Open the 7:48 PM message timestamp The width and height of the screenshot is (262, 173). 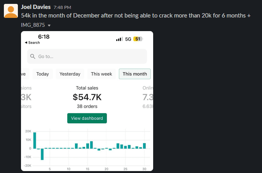tap(62, 7)
